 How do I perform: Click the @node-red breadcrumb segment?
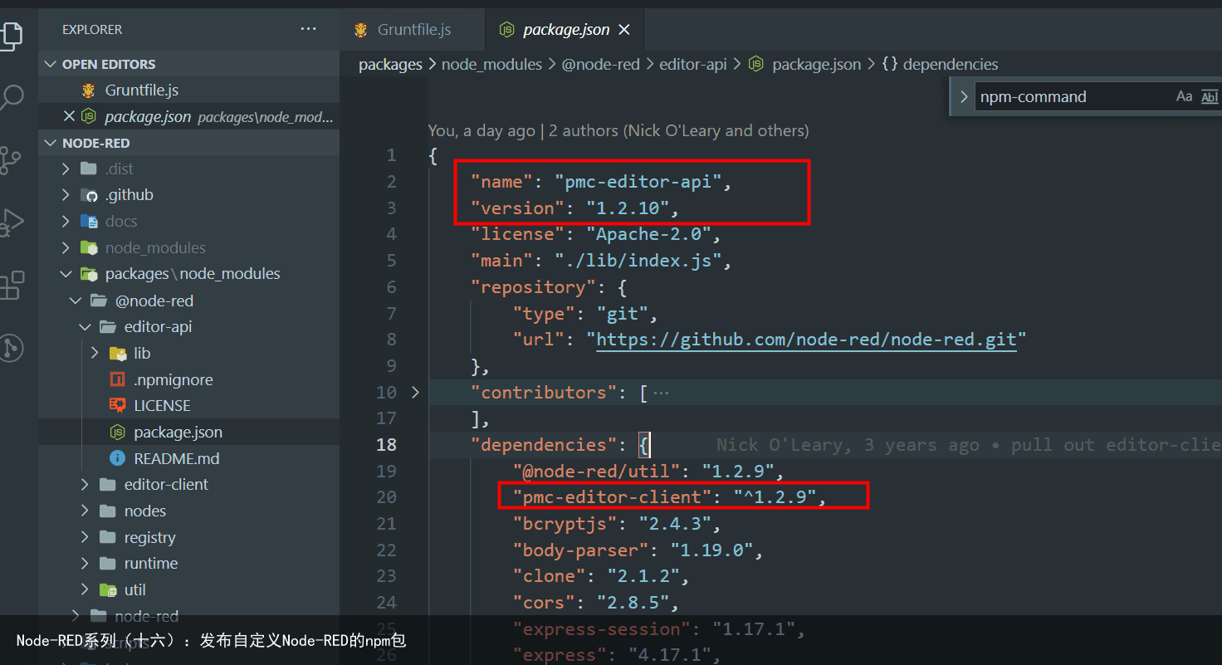[600, 64]
